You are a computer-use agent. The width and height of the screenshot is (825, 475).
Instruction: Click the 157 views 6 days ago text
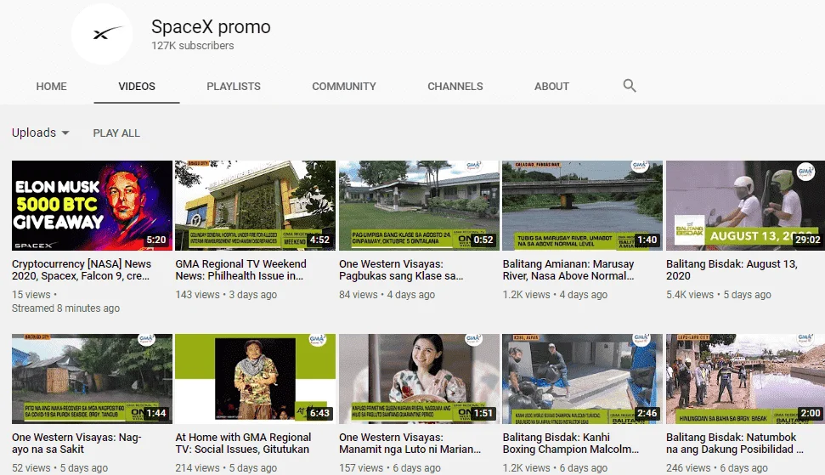390,467
